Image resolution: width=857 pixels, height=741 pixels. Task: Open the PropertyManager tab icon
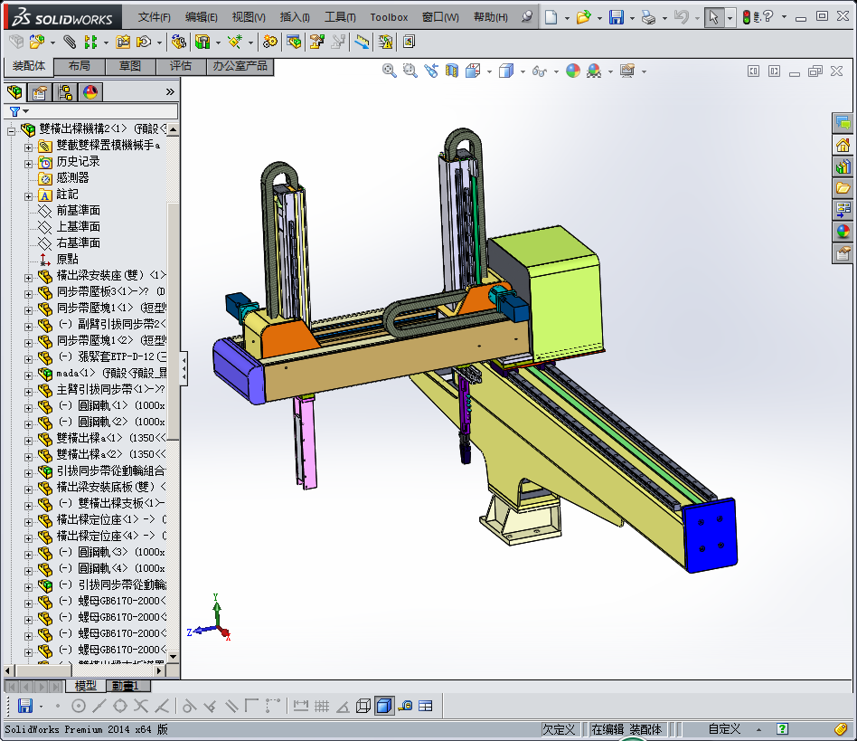40,92
